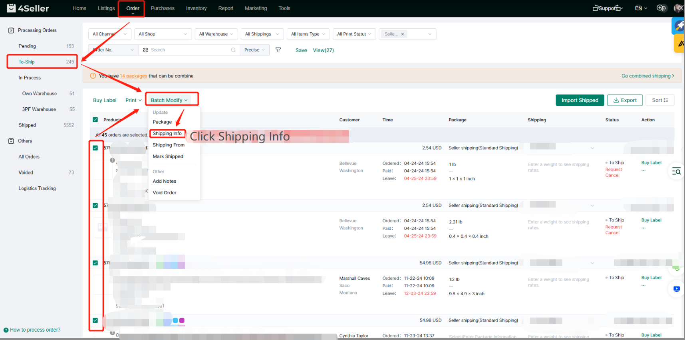Click into the order Search field

pos(188,50)
